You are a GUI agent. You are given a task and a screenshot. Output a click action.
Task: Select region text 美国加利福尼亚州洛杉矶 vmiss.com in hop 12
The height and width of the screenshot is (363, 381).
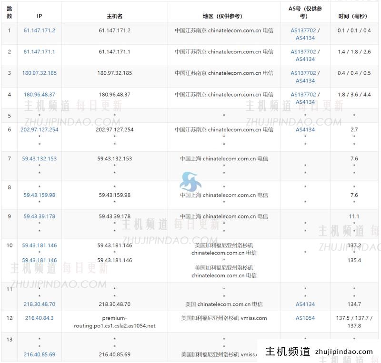pos(224,318)
